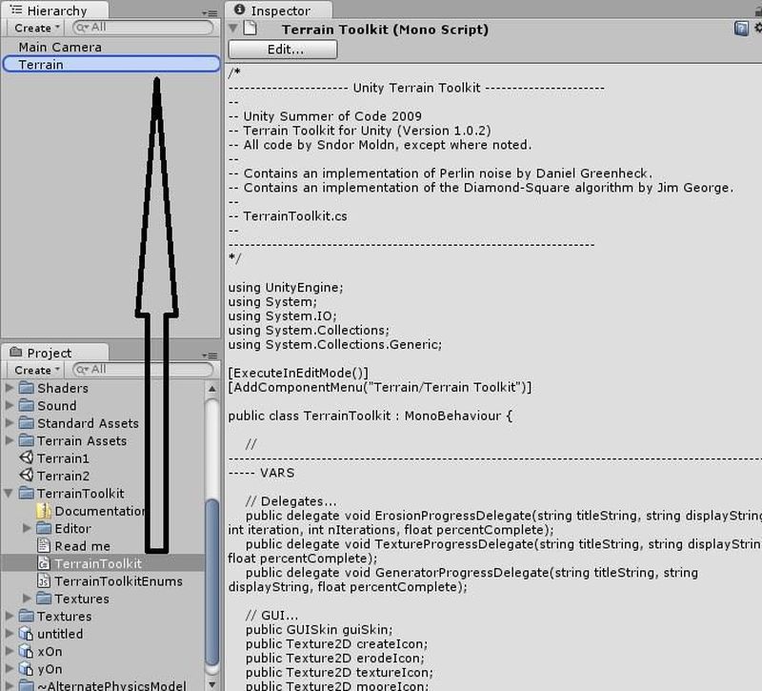
Task: Collapse the TerrainToolkit folder
Action: 10,494
